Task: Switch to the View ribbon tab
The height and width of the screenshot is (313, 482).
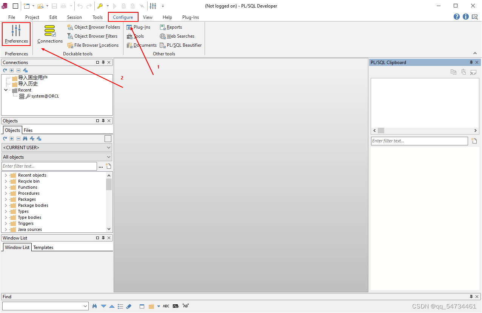Action: click(x=148, y=17)
